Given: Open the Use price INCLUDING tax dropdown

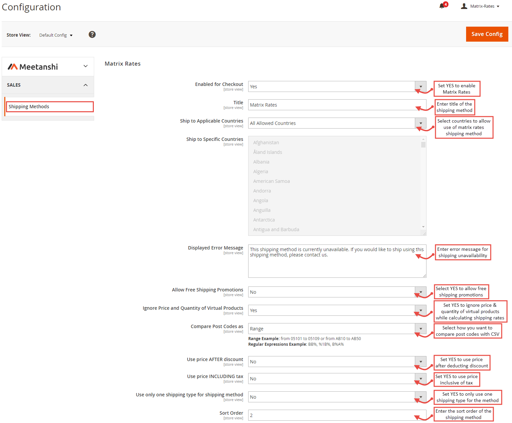Looking at the screenshot, I should coord(337,379).
